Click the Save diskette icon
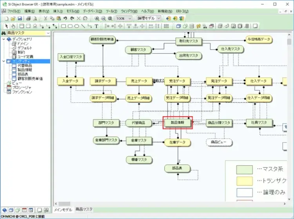The width and height of the screenshot is (294, 219). click(20, 18)
